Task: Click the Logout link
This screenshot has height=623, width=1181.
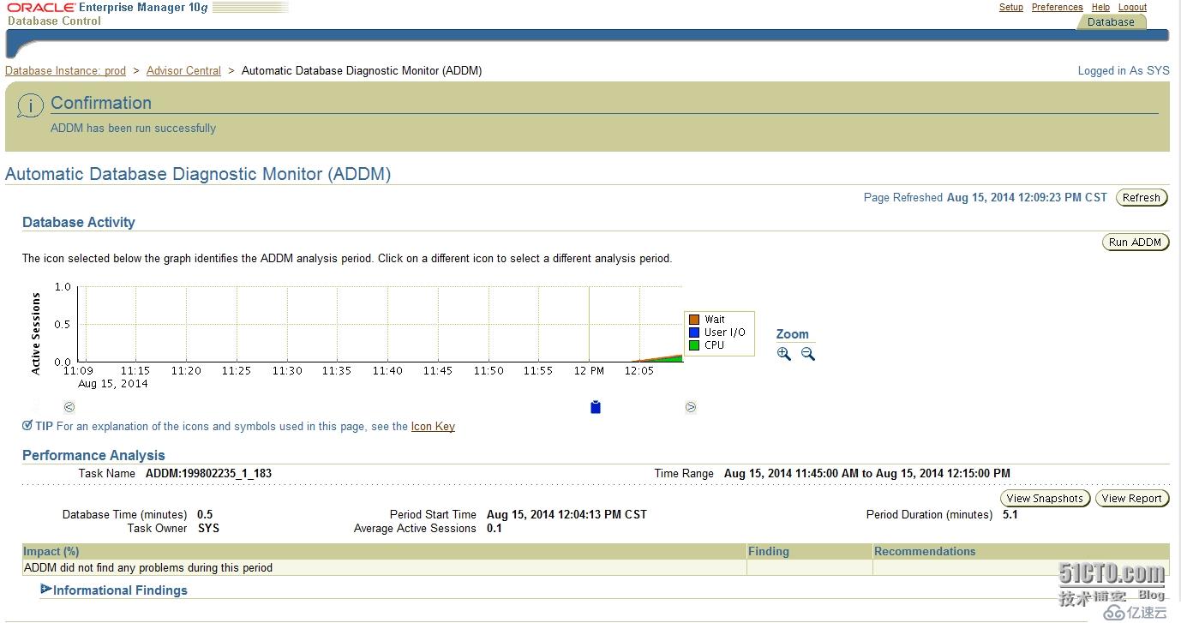Action: [x=1132, y=7]
